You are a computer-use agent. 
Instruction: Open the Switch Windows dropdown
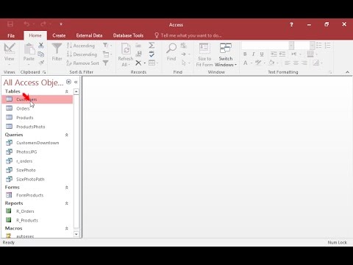226,54
